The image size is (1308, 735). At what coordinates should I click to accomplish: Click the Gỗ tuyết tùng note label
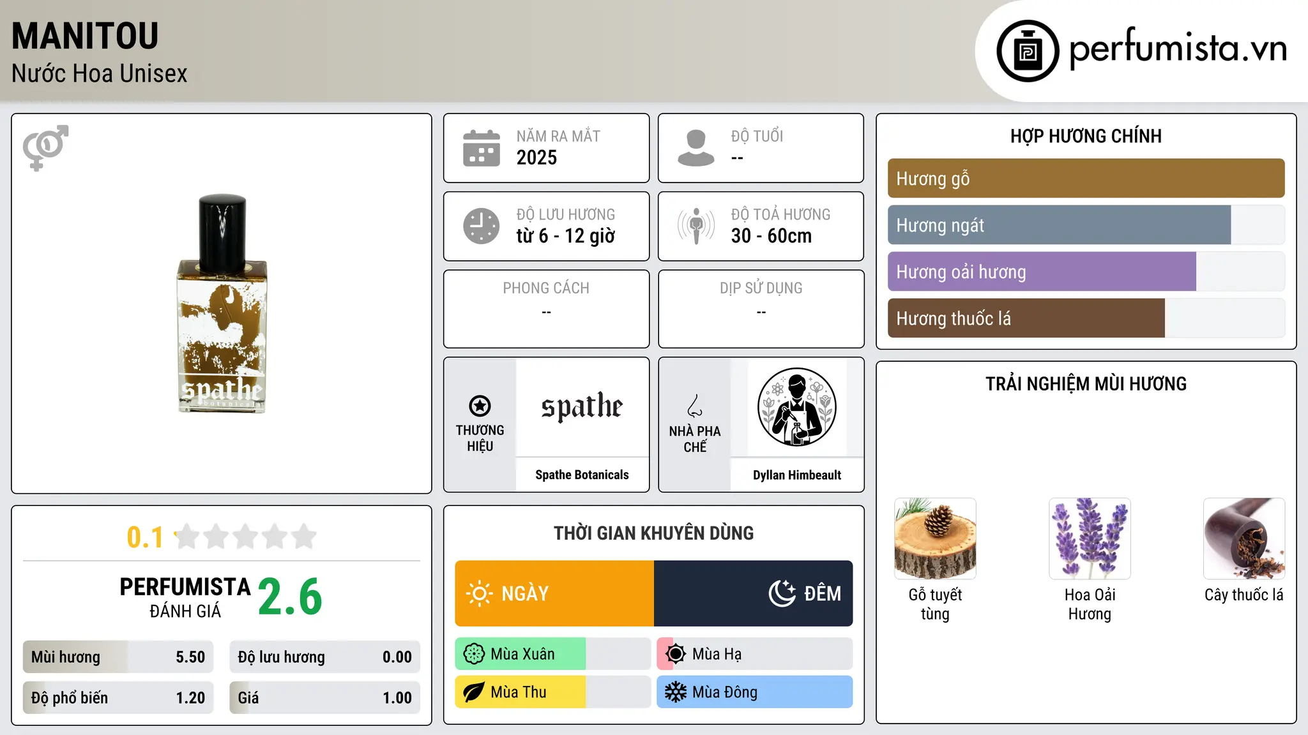(x=935, y=604)
